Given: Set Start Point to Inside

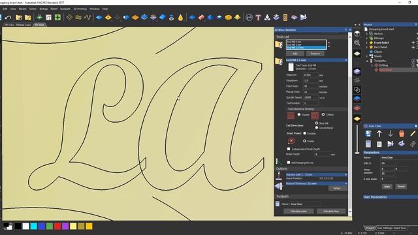Looking at the screenshot, I should pyautogui.click(x=305, y=141).
